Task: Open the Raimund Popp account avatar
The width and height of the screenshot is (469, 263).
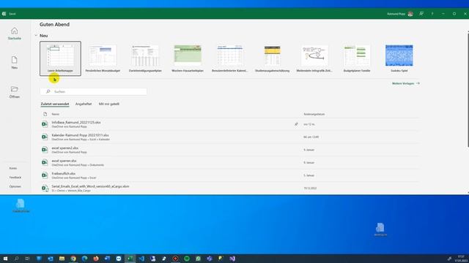Action: tap(410, 14)
